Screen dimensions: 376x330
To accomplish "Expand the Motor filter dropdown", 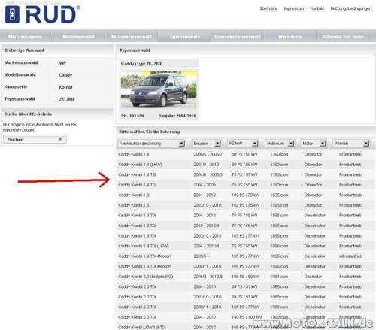I will [x=313, y=144].
